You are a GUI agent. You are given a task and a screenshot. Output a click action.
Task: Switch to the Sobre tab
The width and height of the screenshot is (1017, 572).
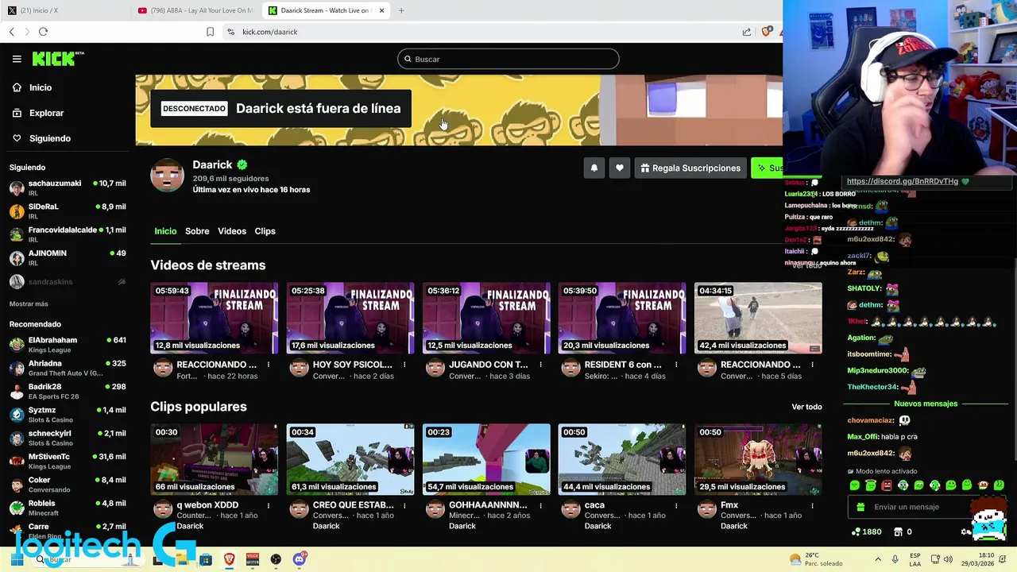[x=197, y=231]
